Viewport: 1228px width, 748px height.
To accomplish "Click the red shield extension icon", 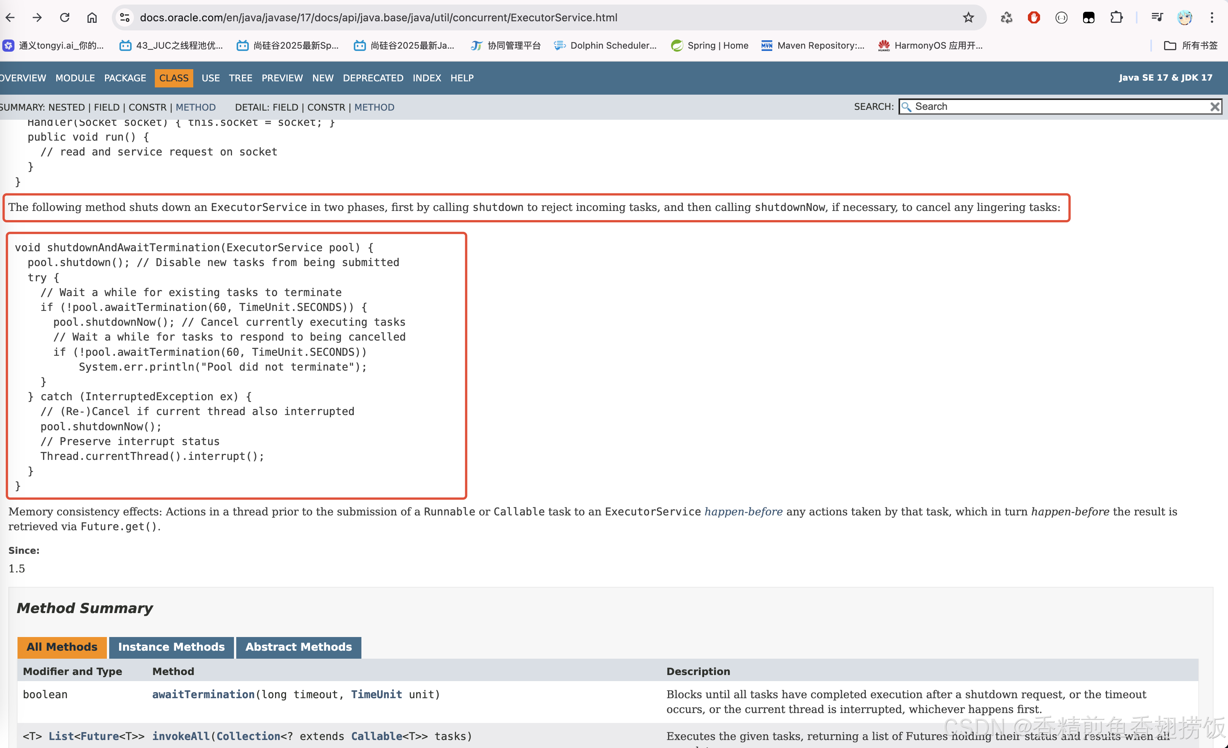I will click(x=1034, y=17).
